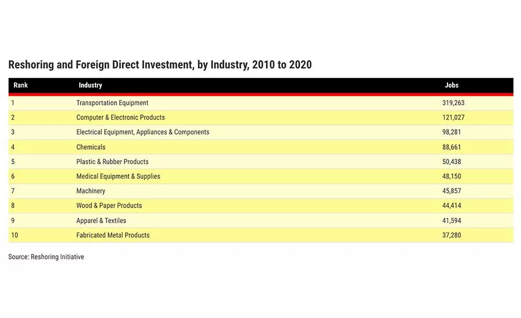521x318 pixels.
Task: Click the Source: Reshoring Initiative text
Action: [46, 257]
